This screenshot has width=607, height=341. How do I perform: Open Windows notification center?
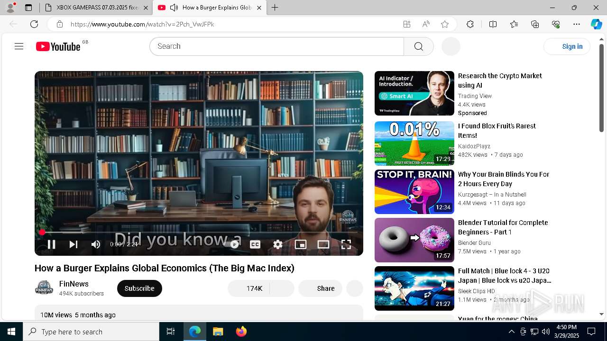pos(591,332)
